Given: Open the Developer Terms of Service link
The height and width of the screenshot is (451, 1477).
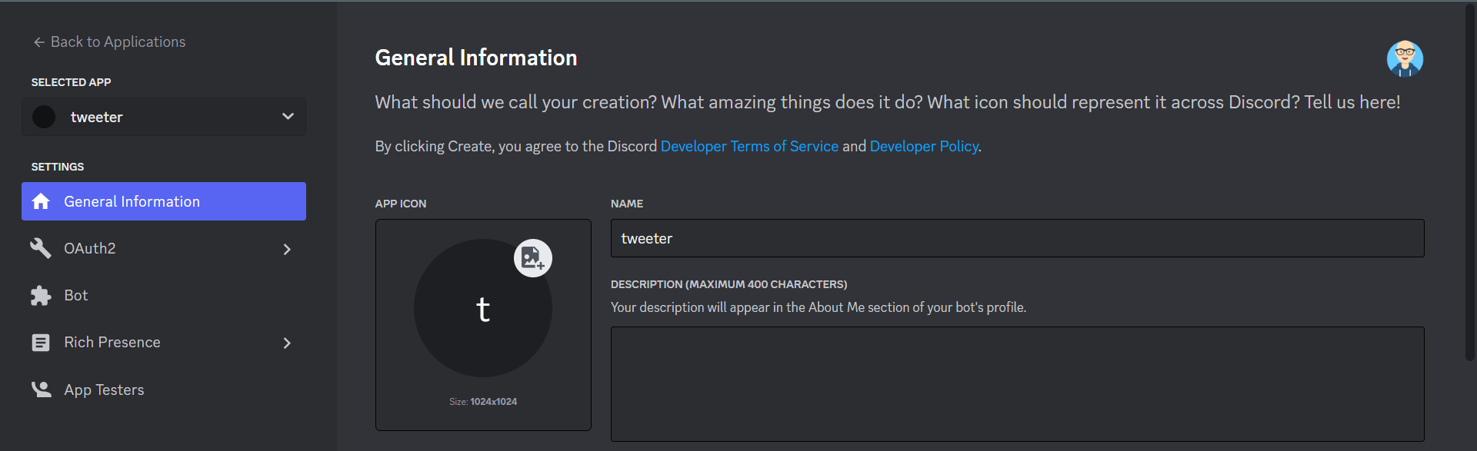Looking at the screenshot, I should click(x=749, y=146).
